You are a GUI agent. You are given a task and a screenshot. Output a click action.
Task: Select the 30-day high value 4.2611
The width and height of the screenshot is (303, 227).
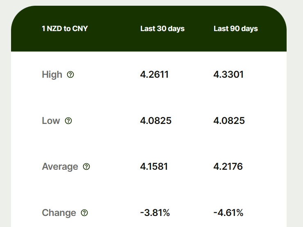tap(154, 75)
